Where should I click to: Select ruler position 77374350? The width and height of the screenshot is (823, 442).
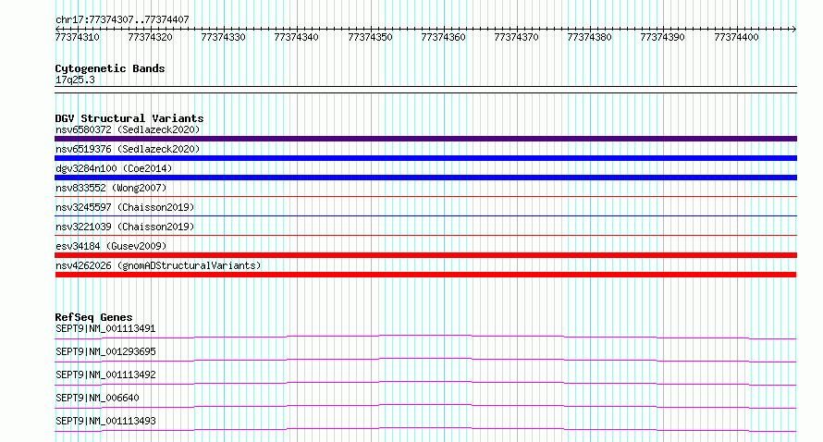[370, 37]
